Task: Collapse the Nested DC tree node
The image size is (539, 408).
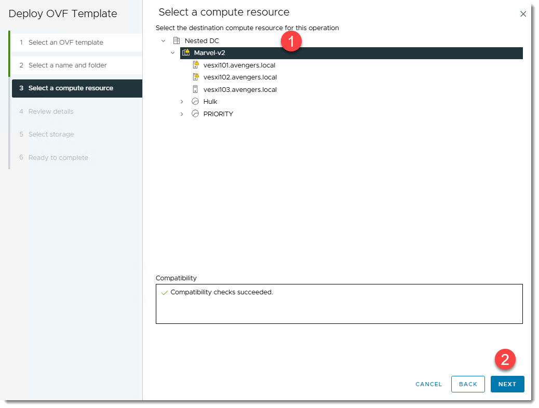Action: pos(163,40)
